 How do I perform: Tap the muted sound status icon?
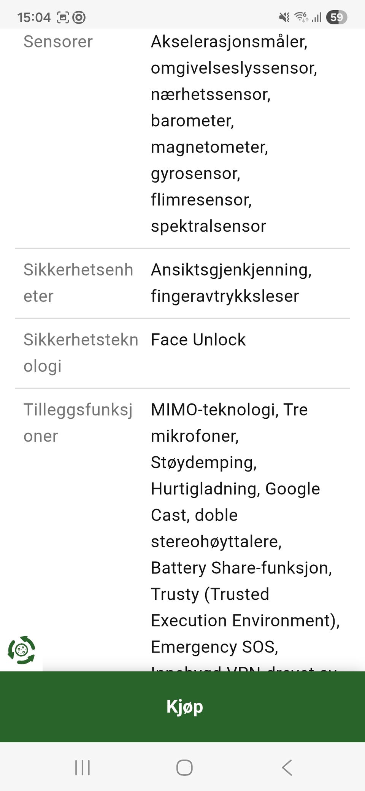coord(284,17)
